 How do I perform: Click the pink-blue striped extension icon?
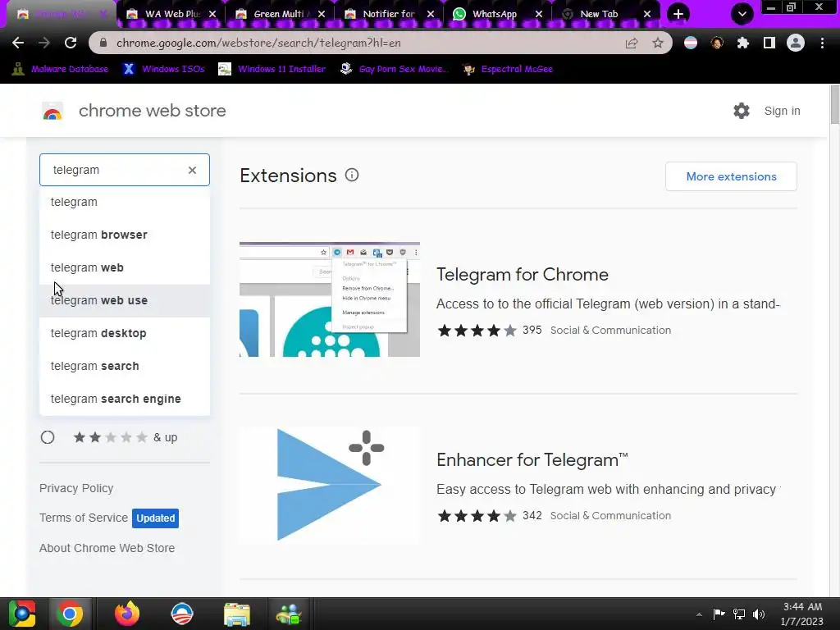(x=691, y=43)
